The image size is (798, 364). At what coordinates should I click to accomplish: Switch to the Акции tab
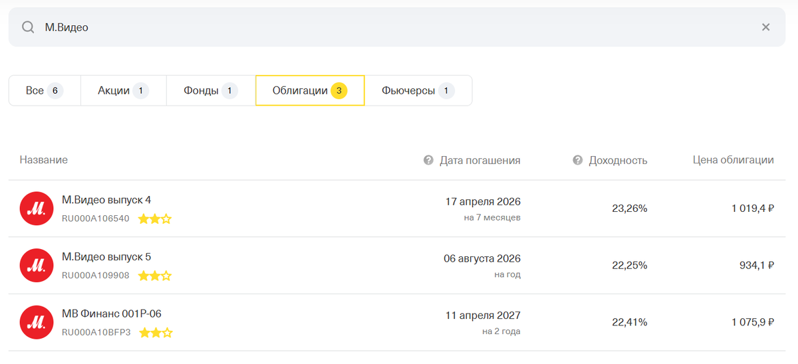pyautogui.click(x=123, y=90)
